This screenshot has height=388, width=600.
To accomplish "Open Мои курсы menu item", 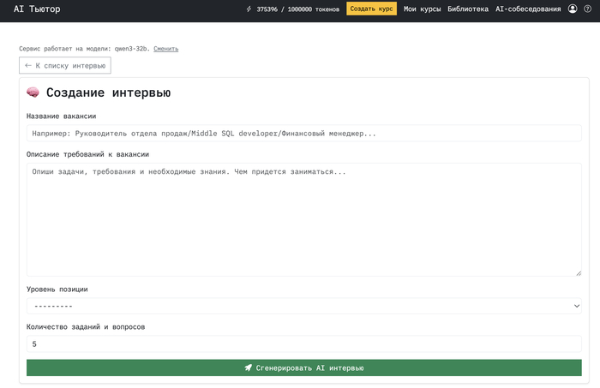I will pos(422,9).
